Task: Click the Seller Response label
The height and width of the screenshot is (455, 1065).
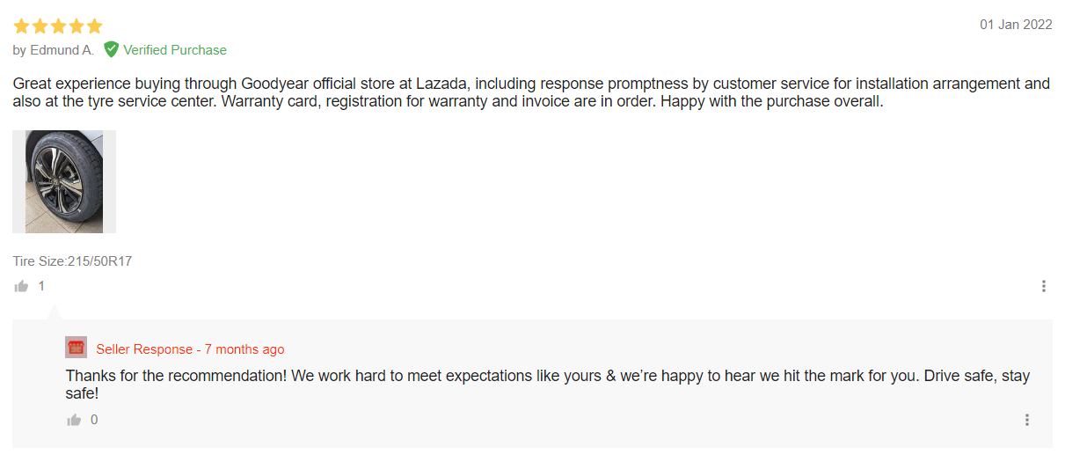Action: pyautogui.click(x=144, y=349)
